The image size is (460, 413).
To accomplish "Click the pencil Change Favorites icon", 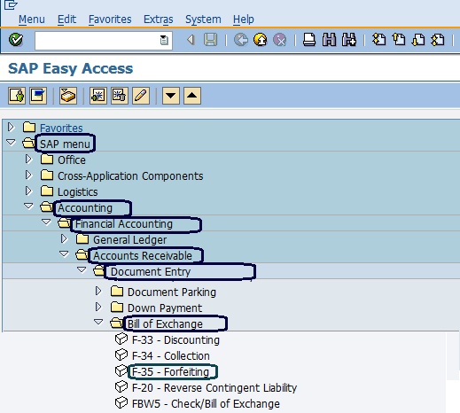I will pos(141,96).
